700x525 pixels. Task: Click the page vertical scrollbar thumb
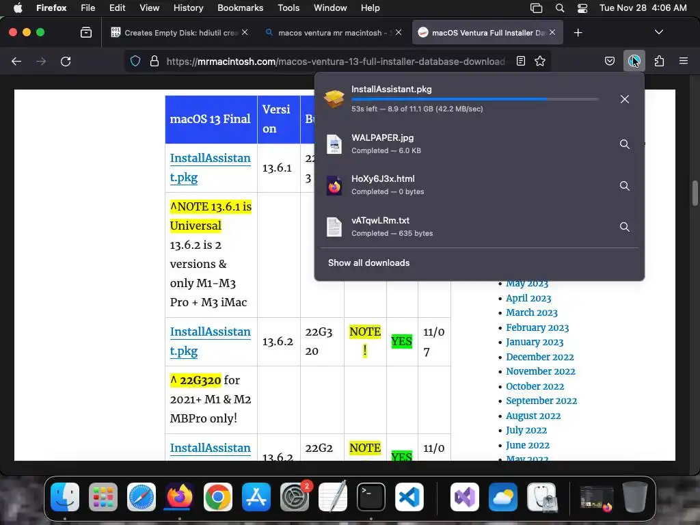(695, 192)
